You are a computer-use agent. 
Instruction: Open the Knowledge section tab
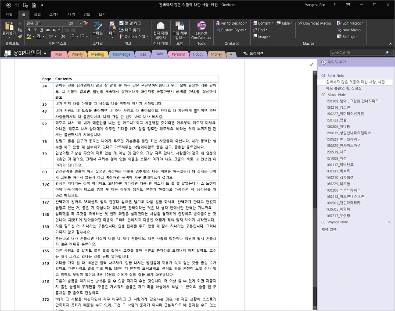pyautogui.click(x=122, y=54)
